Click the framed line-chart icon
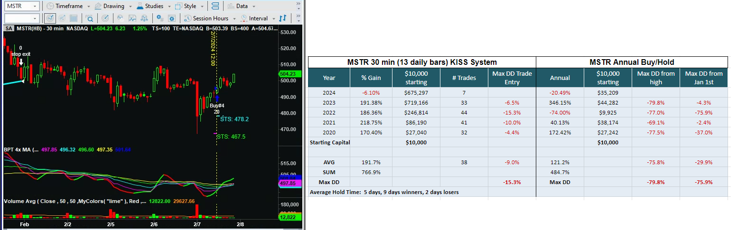This screenshot has width=738, height=230. click(132, 18)
